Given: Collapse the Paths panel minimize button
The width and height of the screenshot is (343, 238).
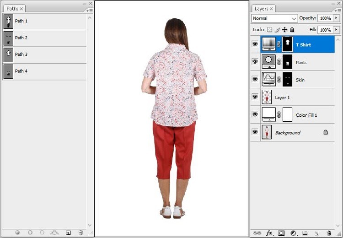Looking at the screenshot, I should coord(85,4).
